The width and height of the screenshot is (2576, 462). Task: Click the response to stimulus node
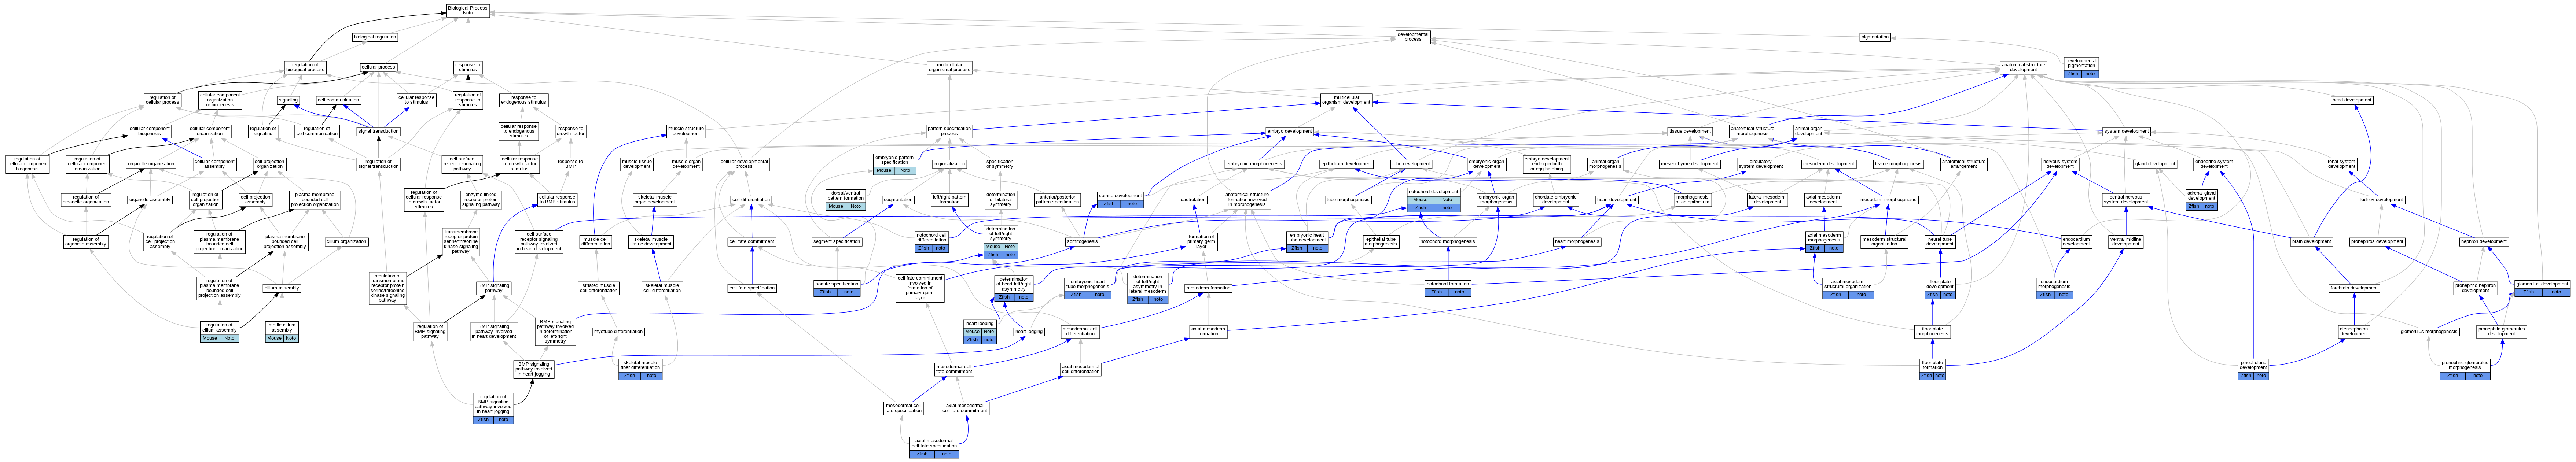point(468,68)
